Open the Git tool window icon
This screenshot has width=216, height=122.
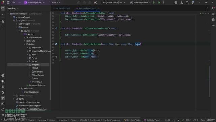(3, 115)
